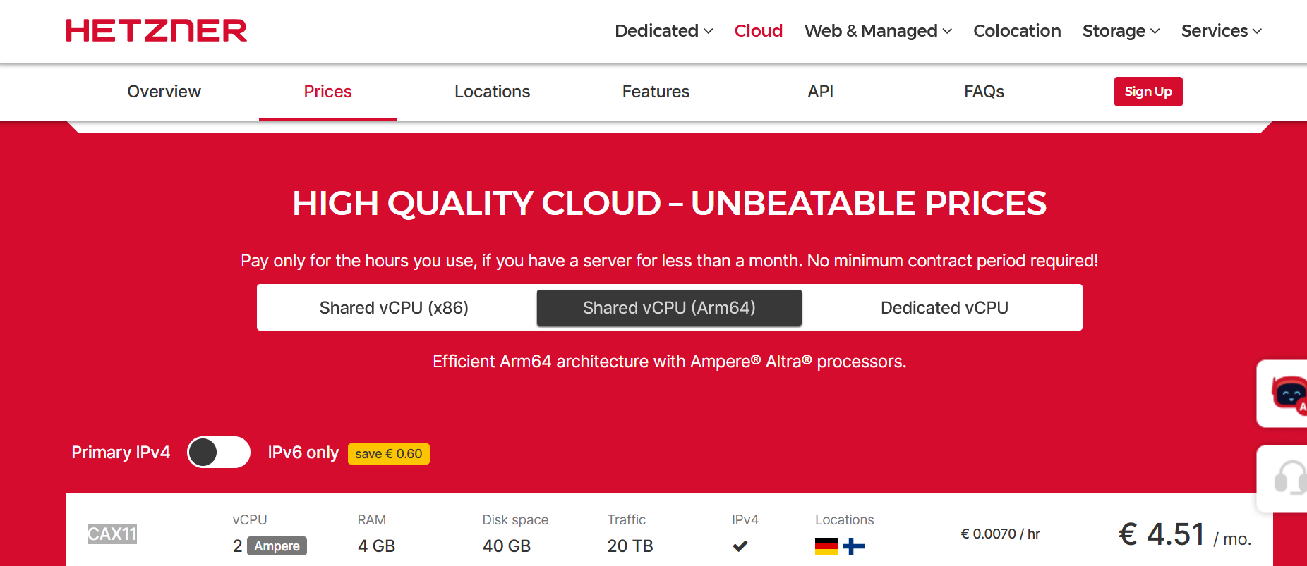1307x566 pixels.
Task: Switch to the Overview tab
Action: (164, 92)
